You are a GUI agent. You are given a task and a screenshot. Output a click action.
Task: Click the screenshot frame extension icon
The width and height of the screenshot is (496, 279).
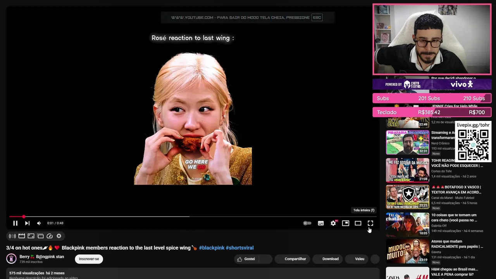pos(31,236)
